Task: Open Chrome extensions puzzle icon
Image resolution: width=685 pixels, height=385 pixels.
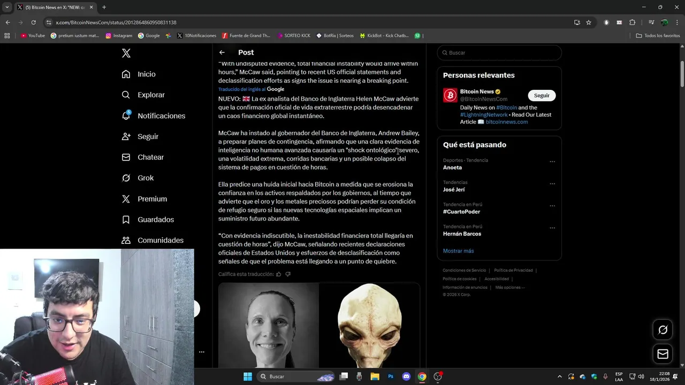Action: pos(633,22)
